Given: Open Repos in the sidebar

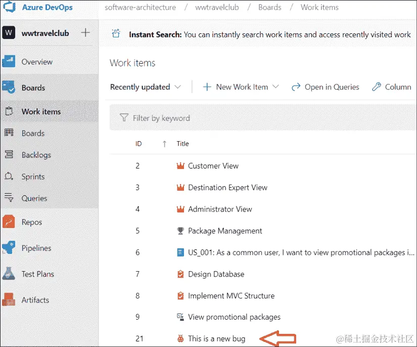Looking at the screenshot, I should pyautogui.click(x=32, y=222).
